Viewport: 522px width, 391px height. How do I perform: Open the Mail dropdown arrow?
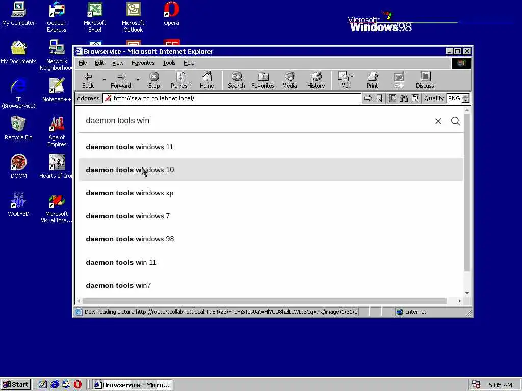pyautogui.click(x=352, y=76)
